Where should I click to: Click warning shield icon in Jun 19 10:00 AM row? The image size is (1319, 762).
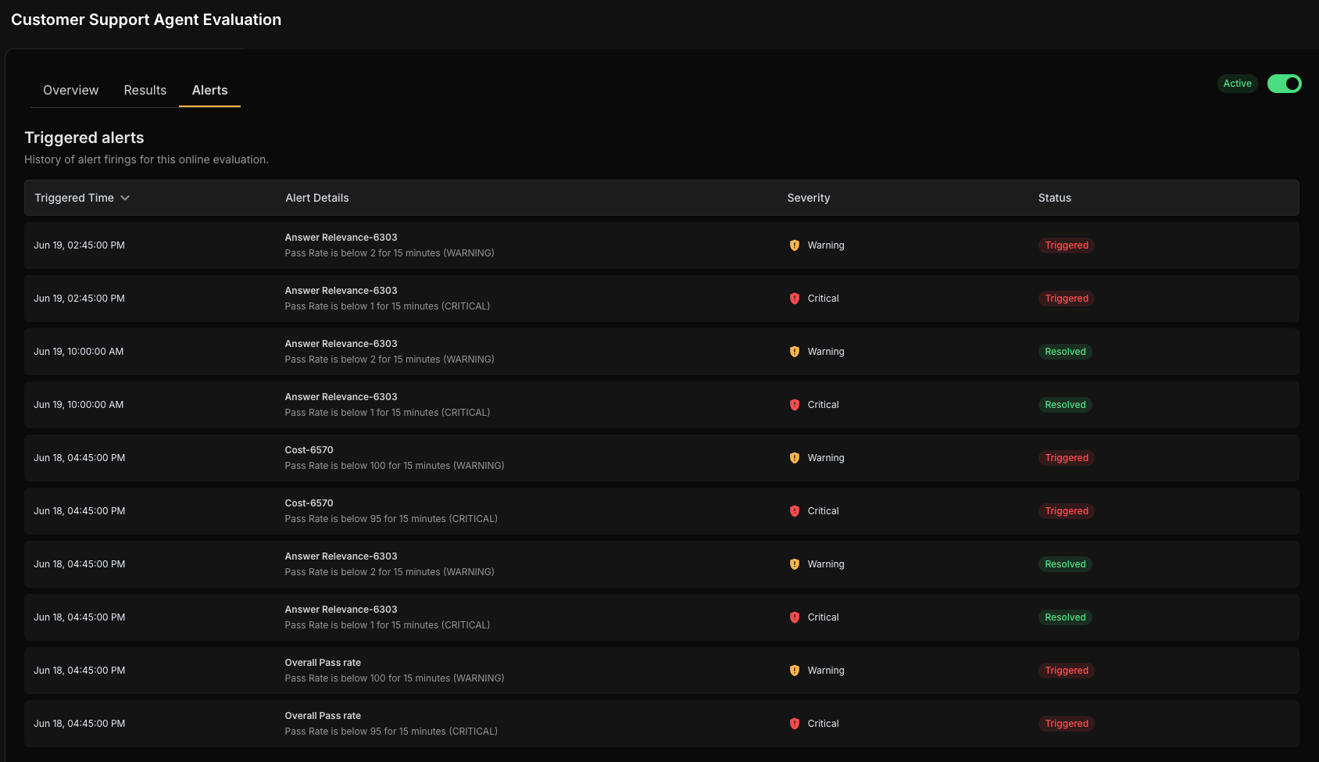[795, 352]
